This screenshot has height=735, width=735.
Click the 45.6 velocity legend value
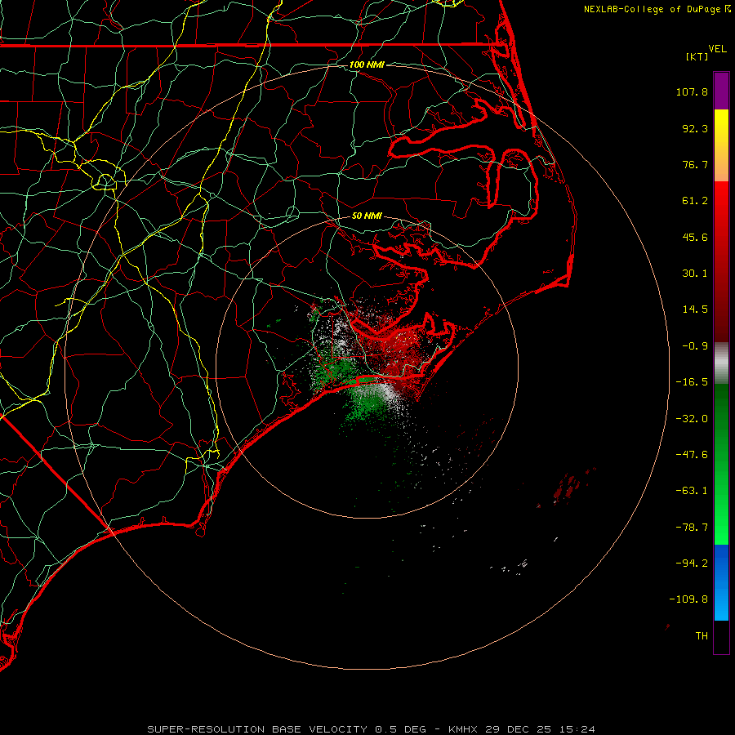coord(695,237)
